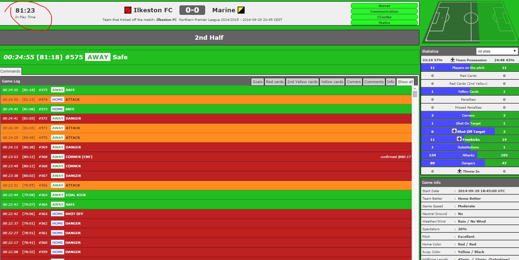Click the Corners statistics row
This screenshot has height=260, width=519.
tap(470, 115)
